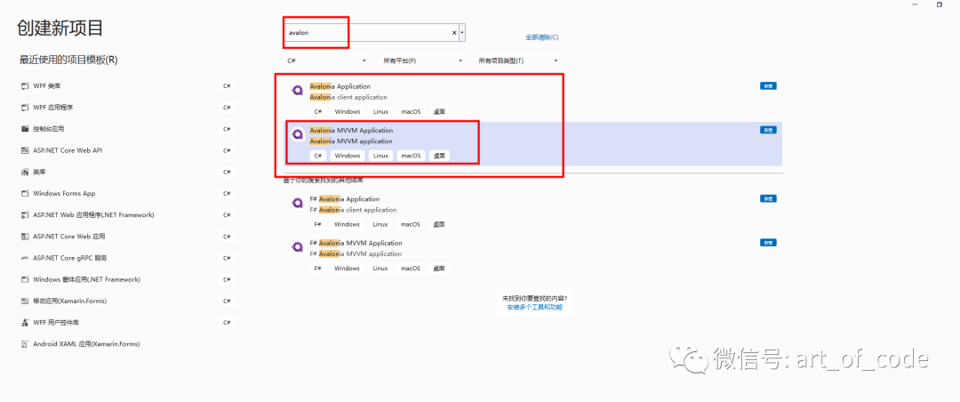960x402 pixels.
Task: Clear the avalon search text with X
Action: coord(454,33)
